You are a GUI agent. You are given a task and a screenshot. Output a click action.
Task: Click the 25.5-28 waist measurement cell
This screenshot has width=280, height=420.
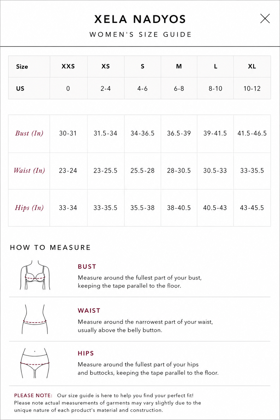[142, 171]
